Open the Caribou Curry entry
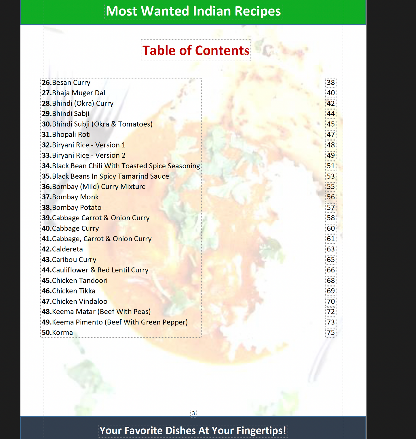The width and height of the screenshot is (416, 439). (69, 259)
